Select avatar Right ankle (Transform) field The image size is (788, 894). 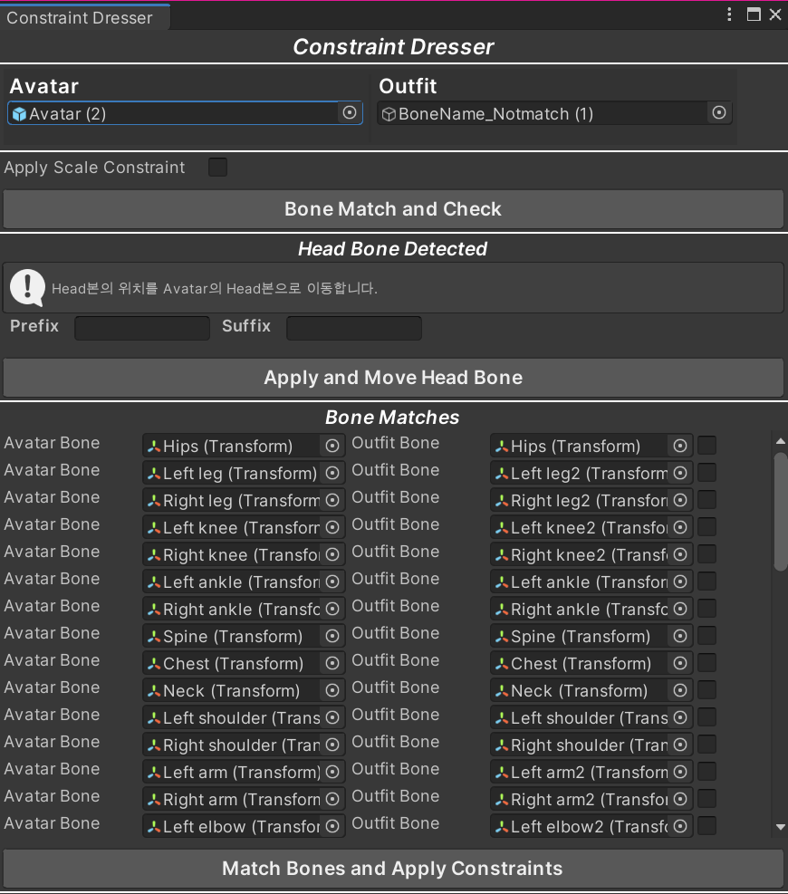click(244, 609)
